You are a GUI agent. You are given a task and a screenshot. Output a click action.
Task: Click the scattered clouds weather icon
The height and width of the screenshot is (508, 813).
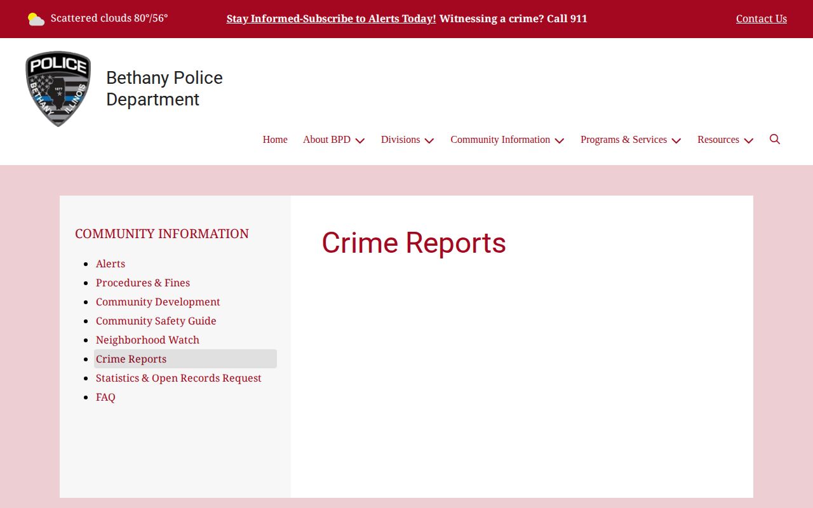[x=36, y=19]
